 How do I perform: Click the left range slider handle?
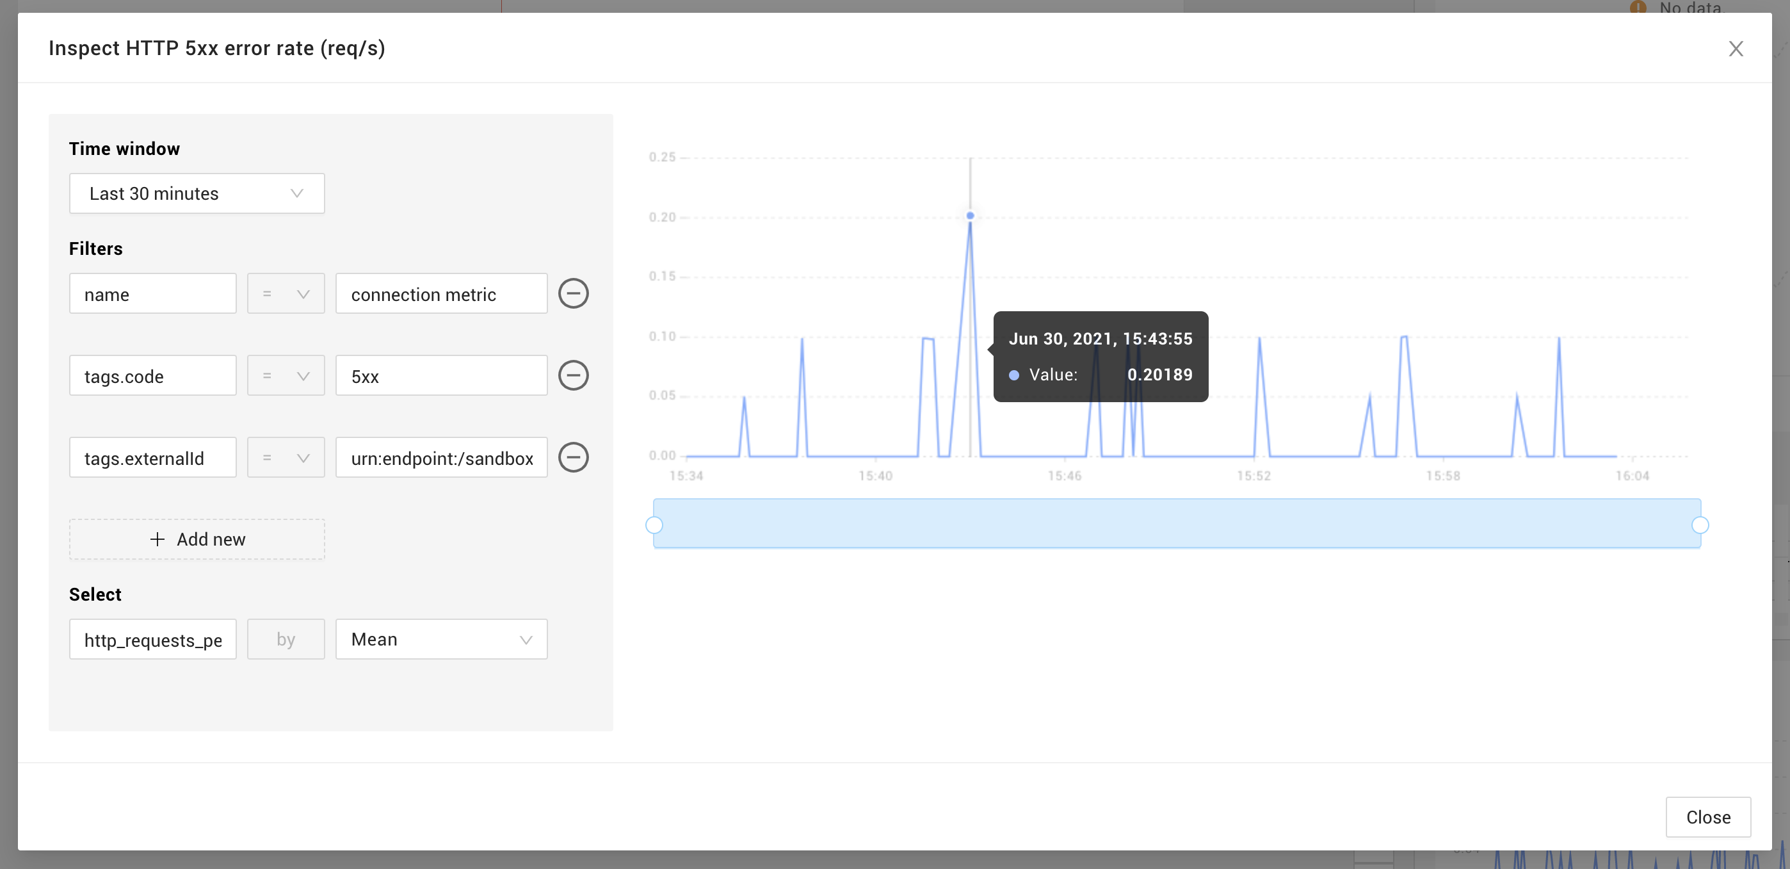tap(654, 525)
